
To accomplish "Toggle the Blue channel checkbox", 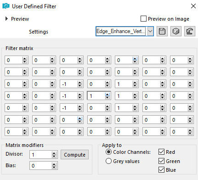I will (x=161, y=170).
